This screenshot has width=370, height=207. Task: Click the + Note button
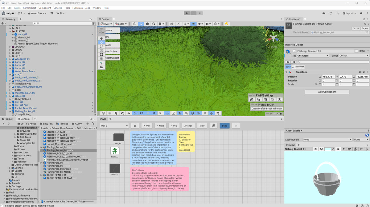coord(160,125)
